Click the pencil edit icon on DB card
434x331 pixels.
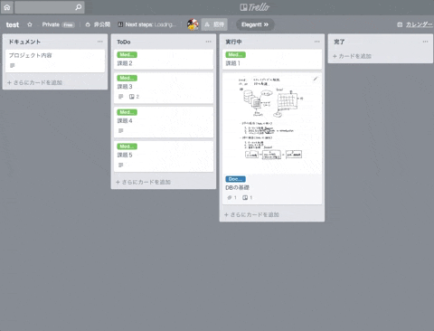point(316,79)
